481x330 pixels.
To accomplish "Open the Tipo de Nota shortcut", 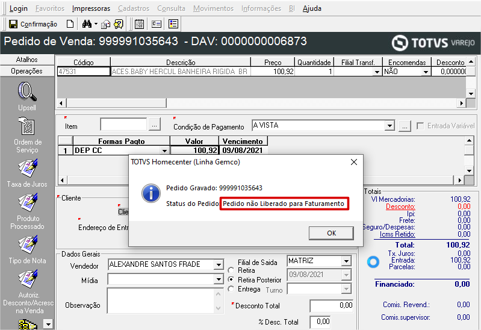I will 28,250.
